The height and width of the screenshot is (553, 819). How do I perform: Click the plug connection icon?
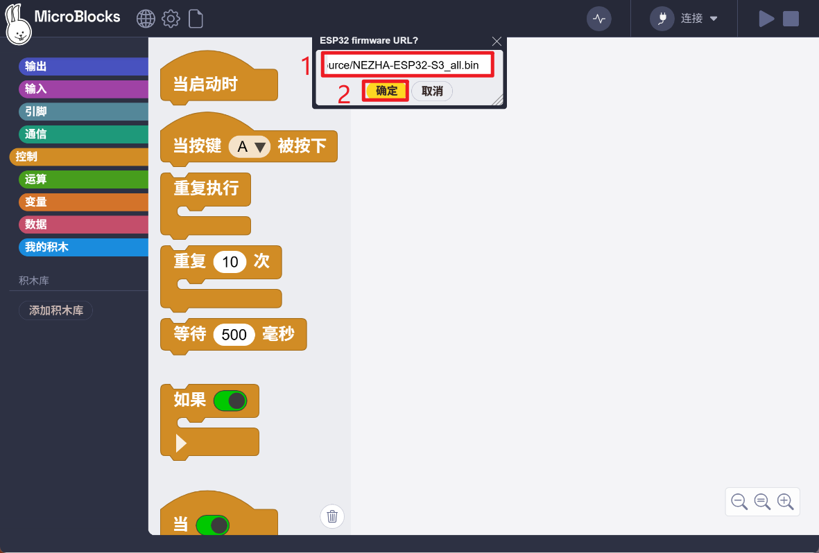662,19
